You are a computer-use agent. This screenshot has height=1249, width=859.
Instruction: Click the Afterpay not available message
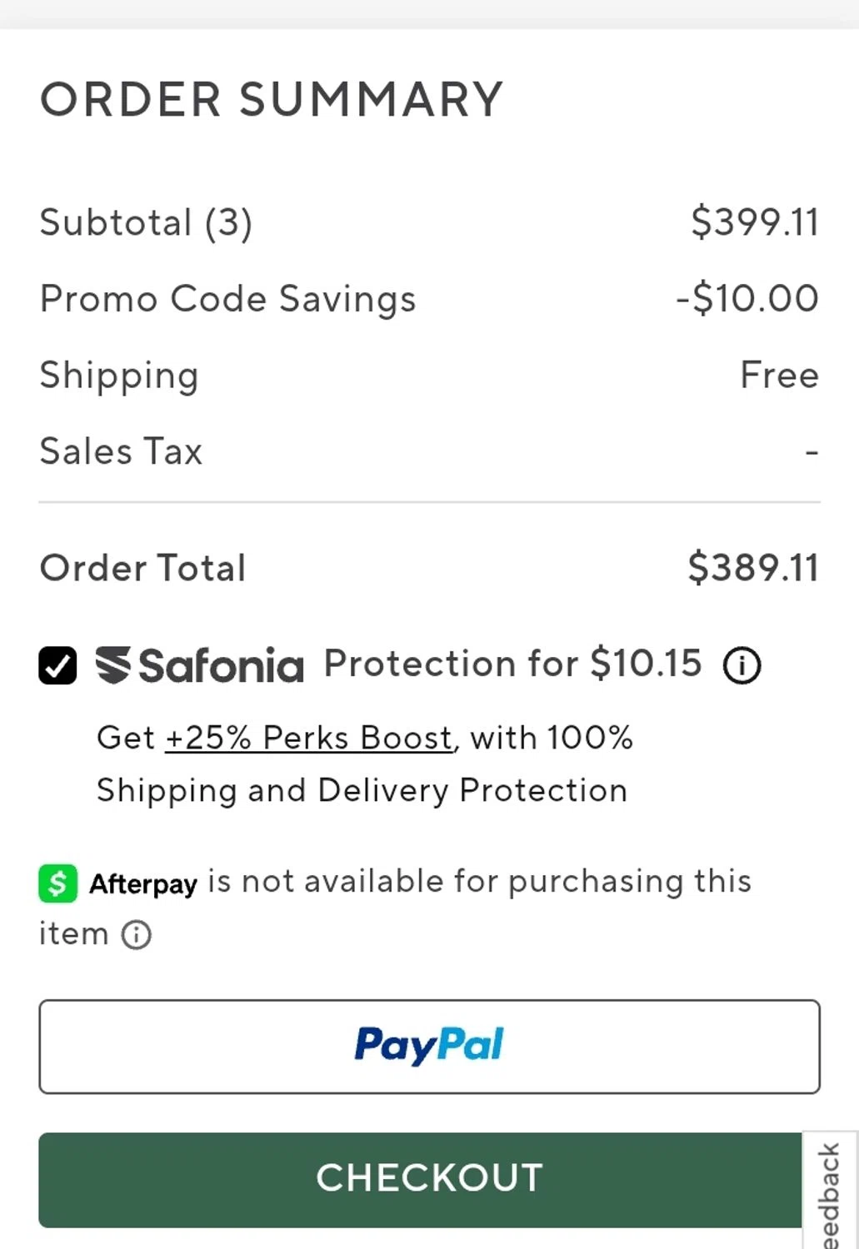tap(479, 882)
